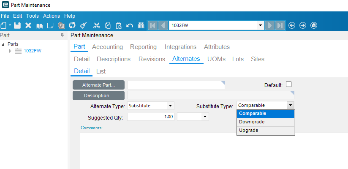Click the Cut scissors icon
This screenshot has width=348, height=169.
(97, 25)
